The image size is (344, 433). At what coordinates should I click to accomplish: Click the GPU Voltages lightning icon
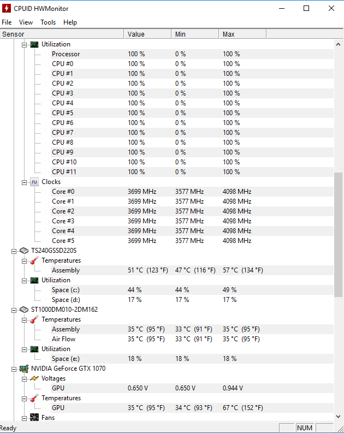point(34,378)
